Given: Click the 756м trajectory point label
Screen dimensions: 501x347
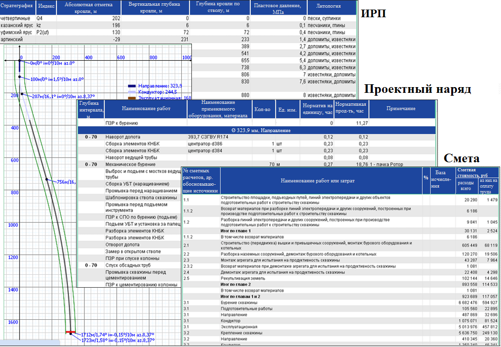Looking at the screenshot, I should pos(67,182).
